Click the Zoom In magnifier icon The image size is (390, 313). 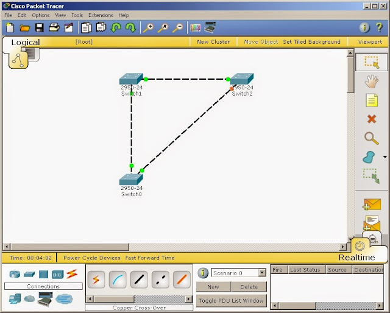[x=149, y=27]
